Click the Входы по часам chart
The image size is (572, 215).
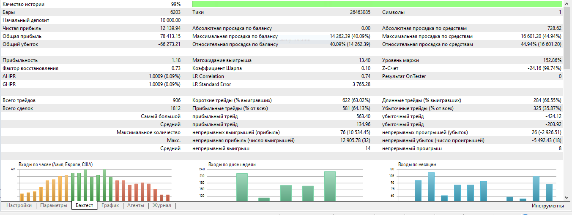pos(95,185)
